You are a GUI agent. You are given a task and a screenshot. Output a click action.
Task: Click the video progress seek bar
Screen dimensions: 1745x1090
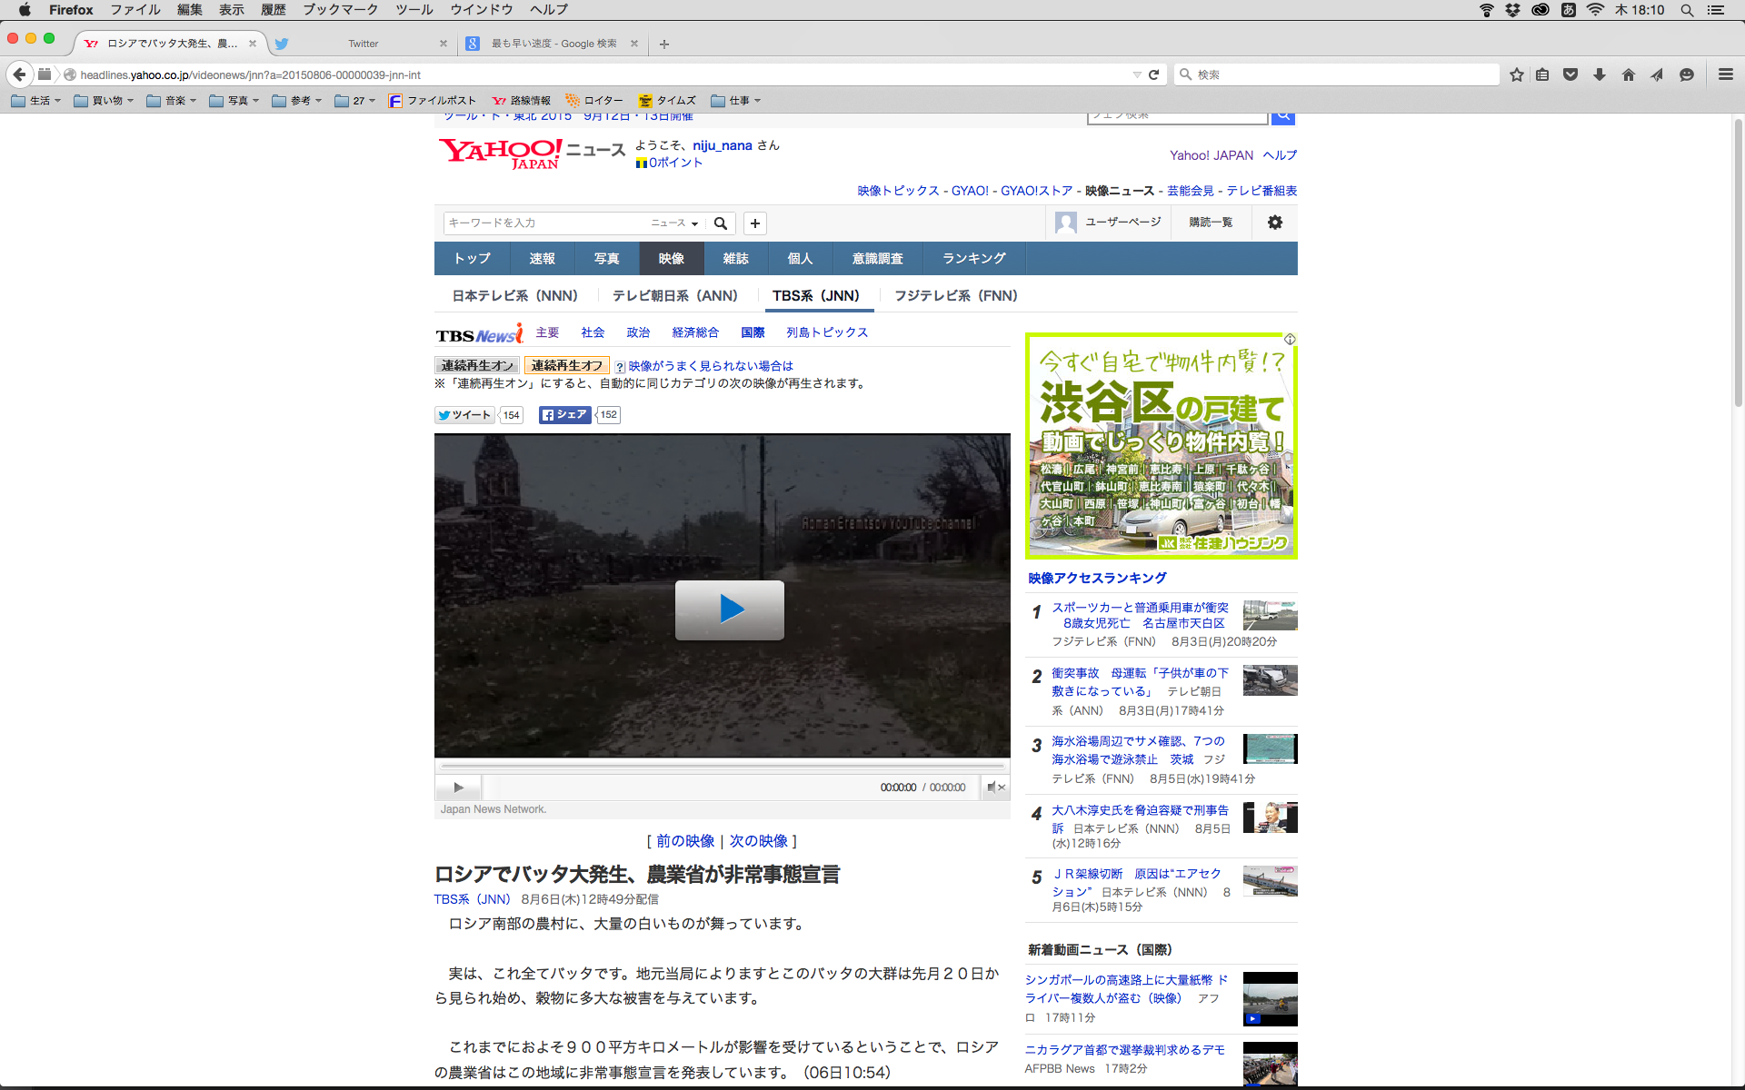coord(722,766)
